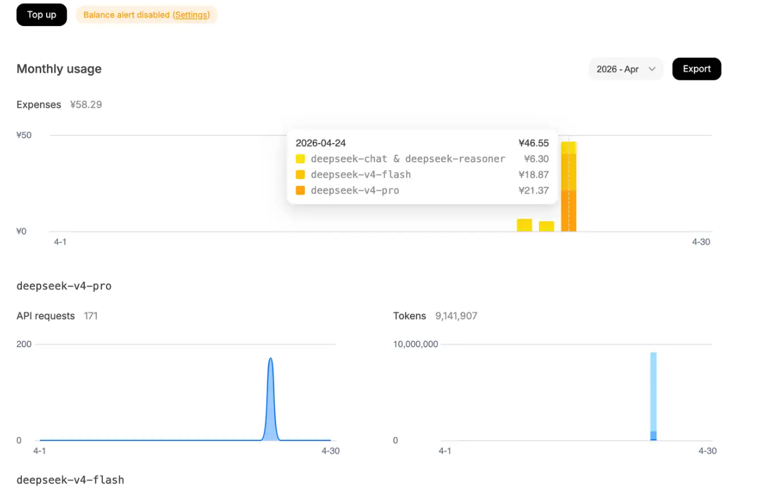Click the deepseek-v4-flash section heading
Image resolution: width=765 pixels, height=494 pixels.
coord(70,480)
